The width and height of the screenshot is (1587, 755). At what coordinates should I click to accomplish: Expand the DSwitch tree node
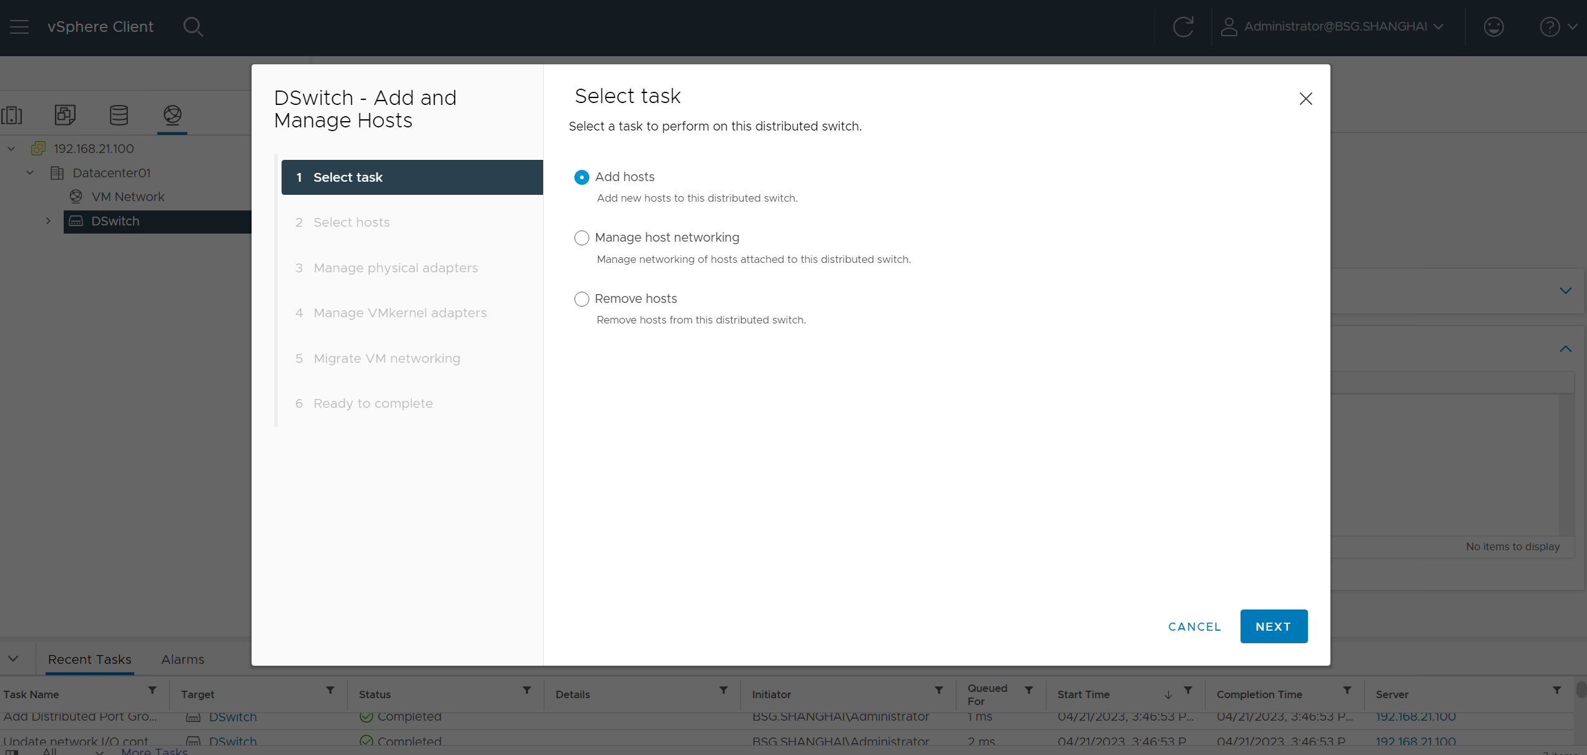coord(48,221)
